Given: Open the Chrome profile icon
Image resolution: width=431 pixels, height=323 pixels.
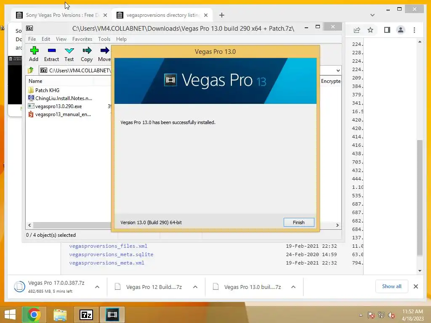Looking at the screenshot, I should pos(401,30).
